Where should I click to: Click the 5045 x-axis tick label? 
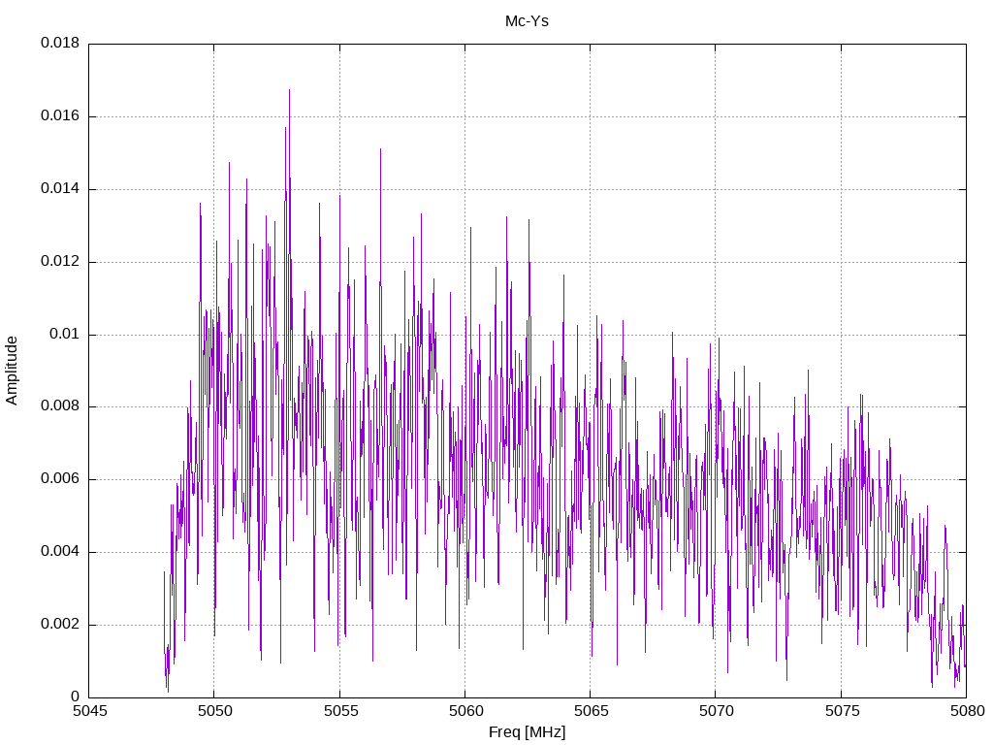(90, 711)
